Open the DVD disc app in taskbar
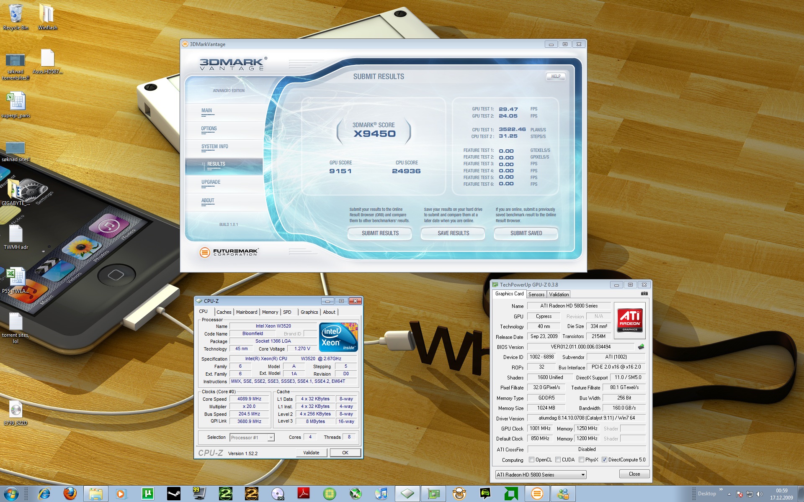The image size is (804, 502). pyautogui.click(x=278, y=494)
